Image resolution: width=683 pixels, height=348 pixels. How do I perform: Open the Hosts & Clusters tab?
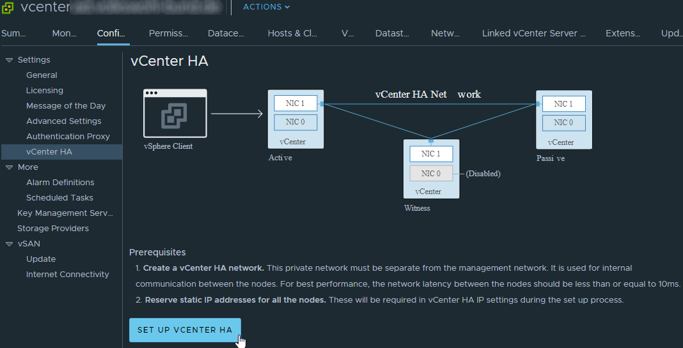tap(292, 33)
